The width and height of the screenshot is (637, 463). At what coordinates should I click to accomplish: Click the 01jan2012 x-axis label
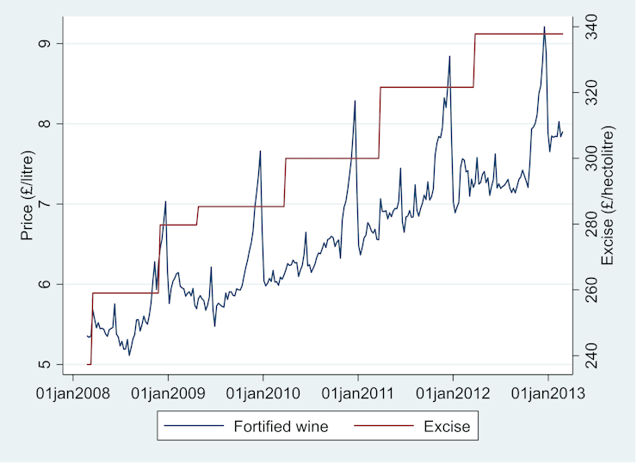tap(454, 392)
